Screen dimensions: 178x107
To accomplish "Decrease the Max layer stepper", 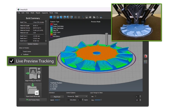I will tap(140, 100).
